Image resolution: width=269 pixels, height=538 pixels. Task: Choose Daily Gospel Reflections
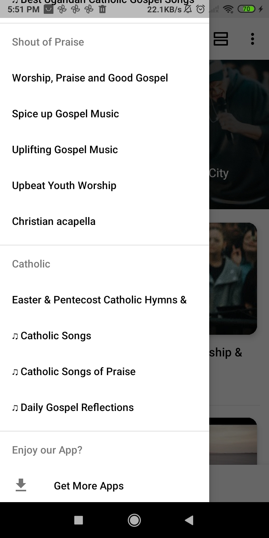coord(73,408)
